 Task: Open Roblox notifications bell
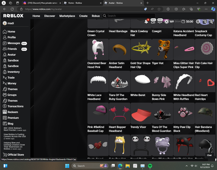point(146,22)
